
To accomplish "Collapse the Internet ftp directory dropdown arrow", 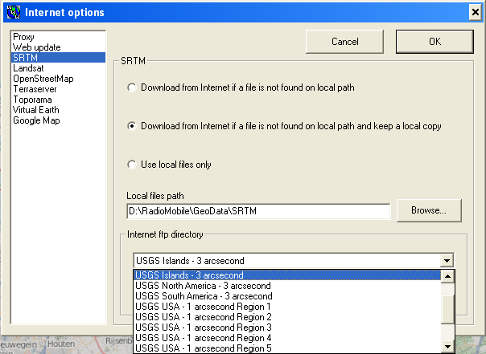I will click(x=447, y=261).
